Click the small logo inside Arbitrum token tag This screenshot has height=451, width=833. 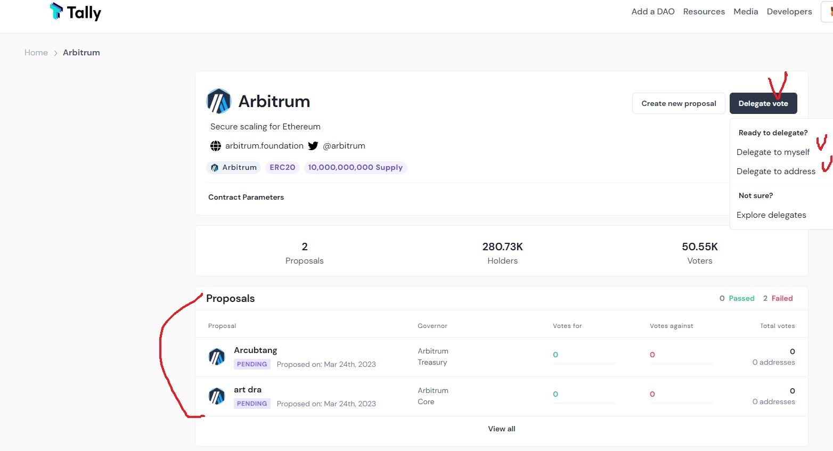(215, 168)
